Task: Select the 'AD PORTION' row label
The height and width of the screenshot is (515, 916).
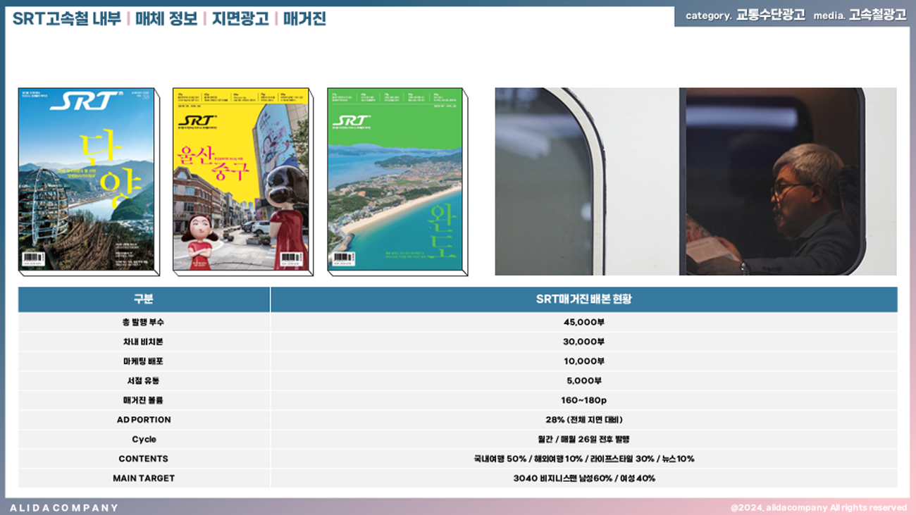Action: tap(144, 420)
